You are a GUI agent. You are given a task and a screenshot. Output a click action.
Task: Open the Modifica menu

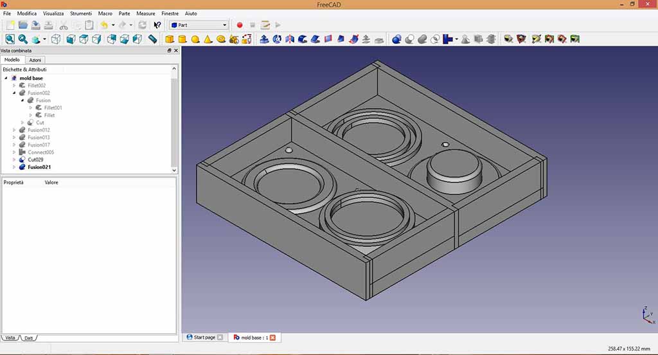[27, 14]
